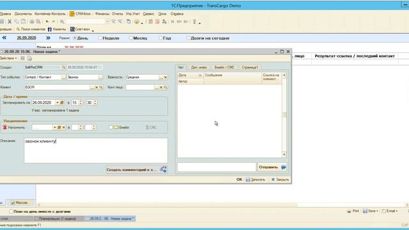Clear the Важность field with its X icon
This screenshot has height=230, width=409.
[x=166, y=77]
